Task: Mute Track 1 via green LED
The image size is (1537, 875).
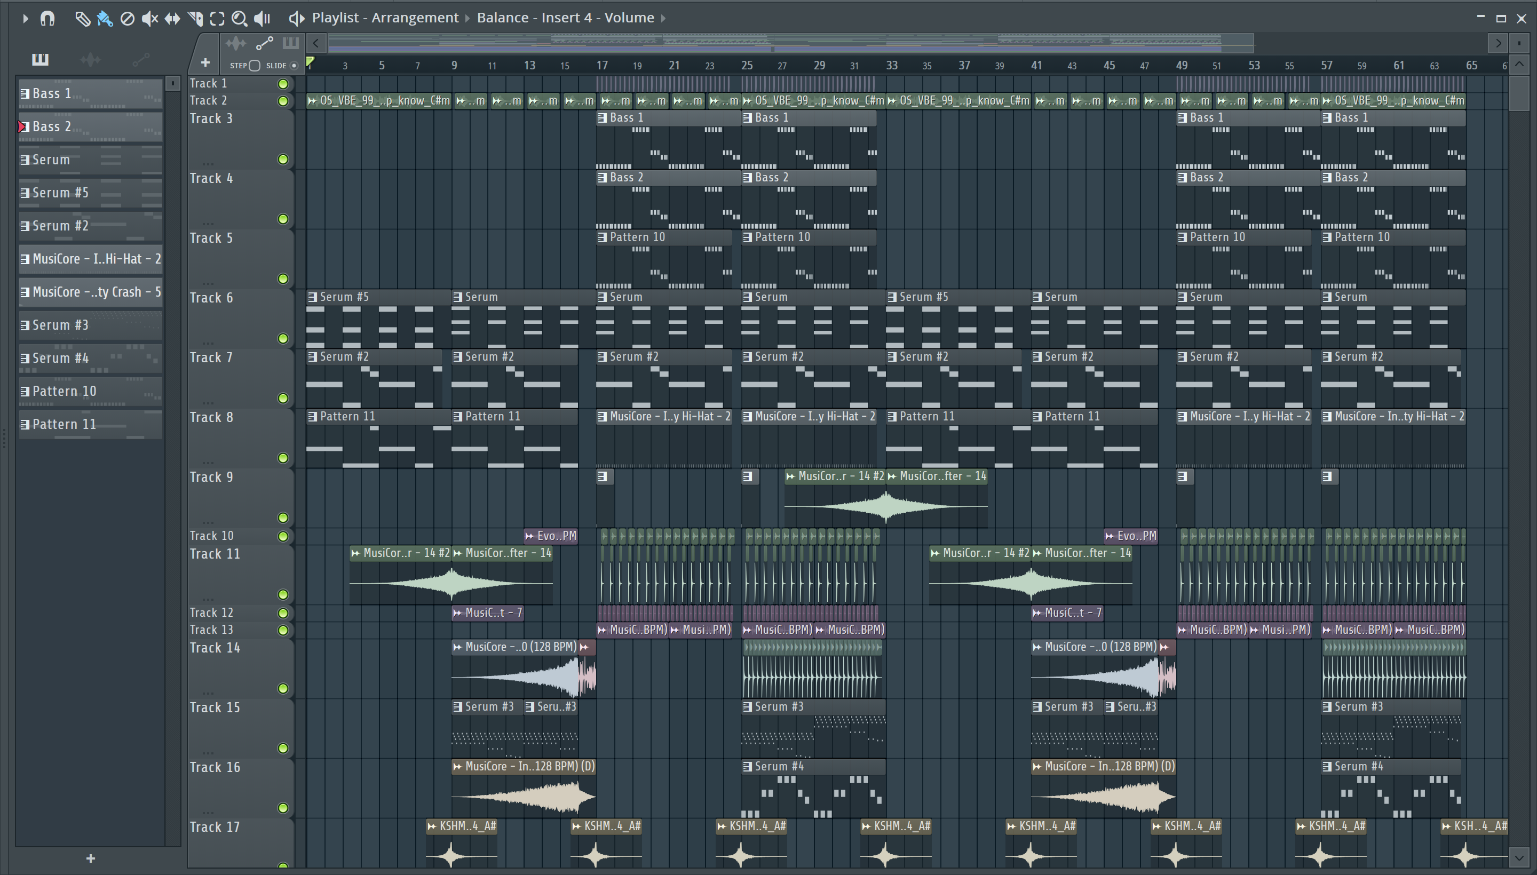Action: tap(282, 84)
